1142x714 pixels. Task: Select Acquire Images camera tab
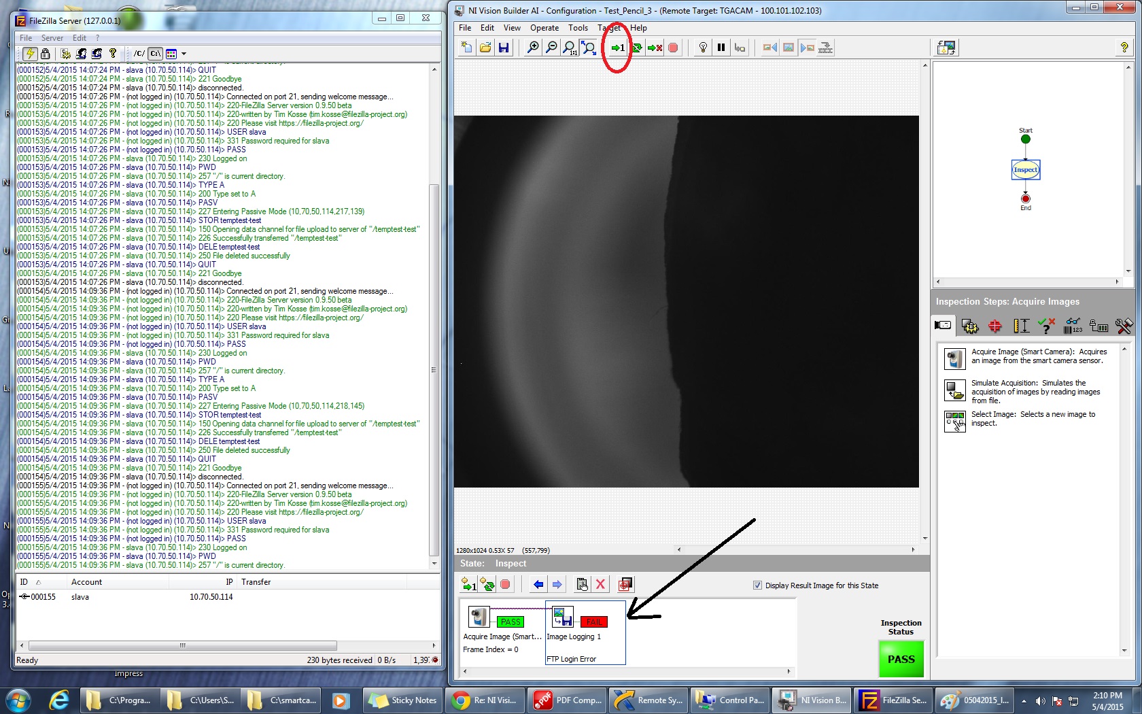coord(944,326)
